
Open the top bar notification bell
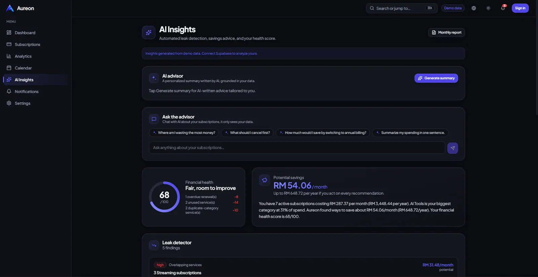[x=503, y=8]
